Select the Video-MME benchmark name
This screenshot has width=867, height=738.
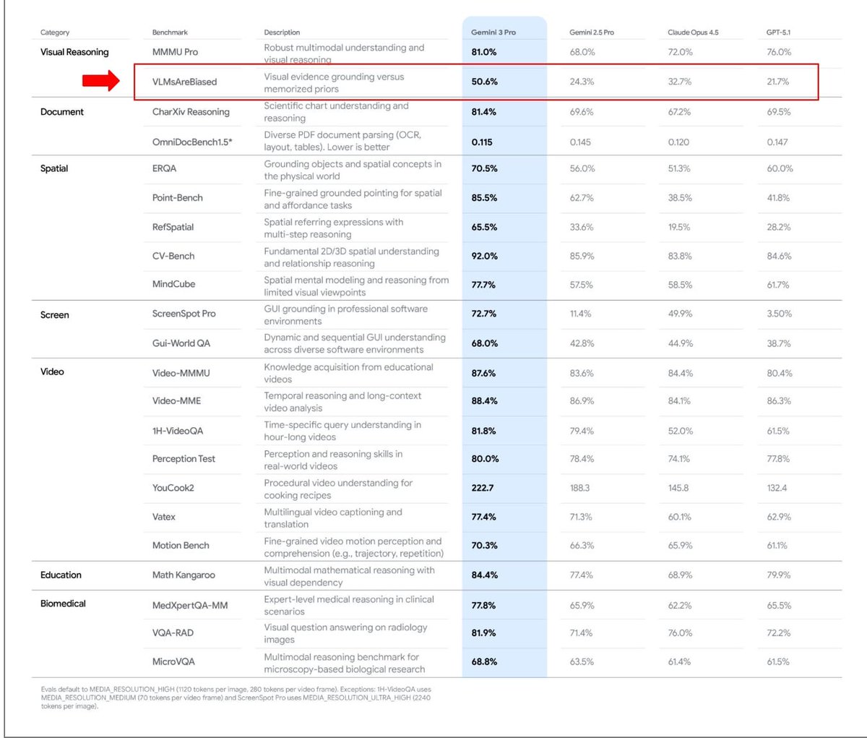point(176,400)
